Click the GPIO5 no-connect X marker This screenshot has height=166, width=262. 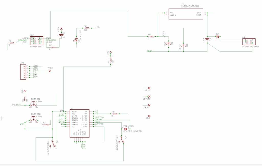[x=149, y=105]
